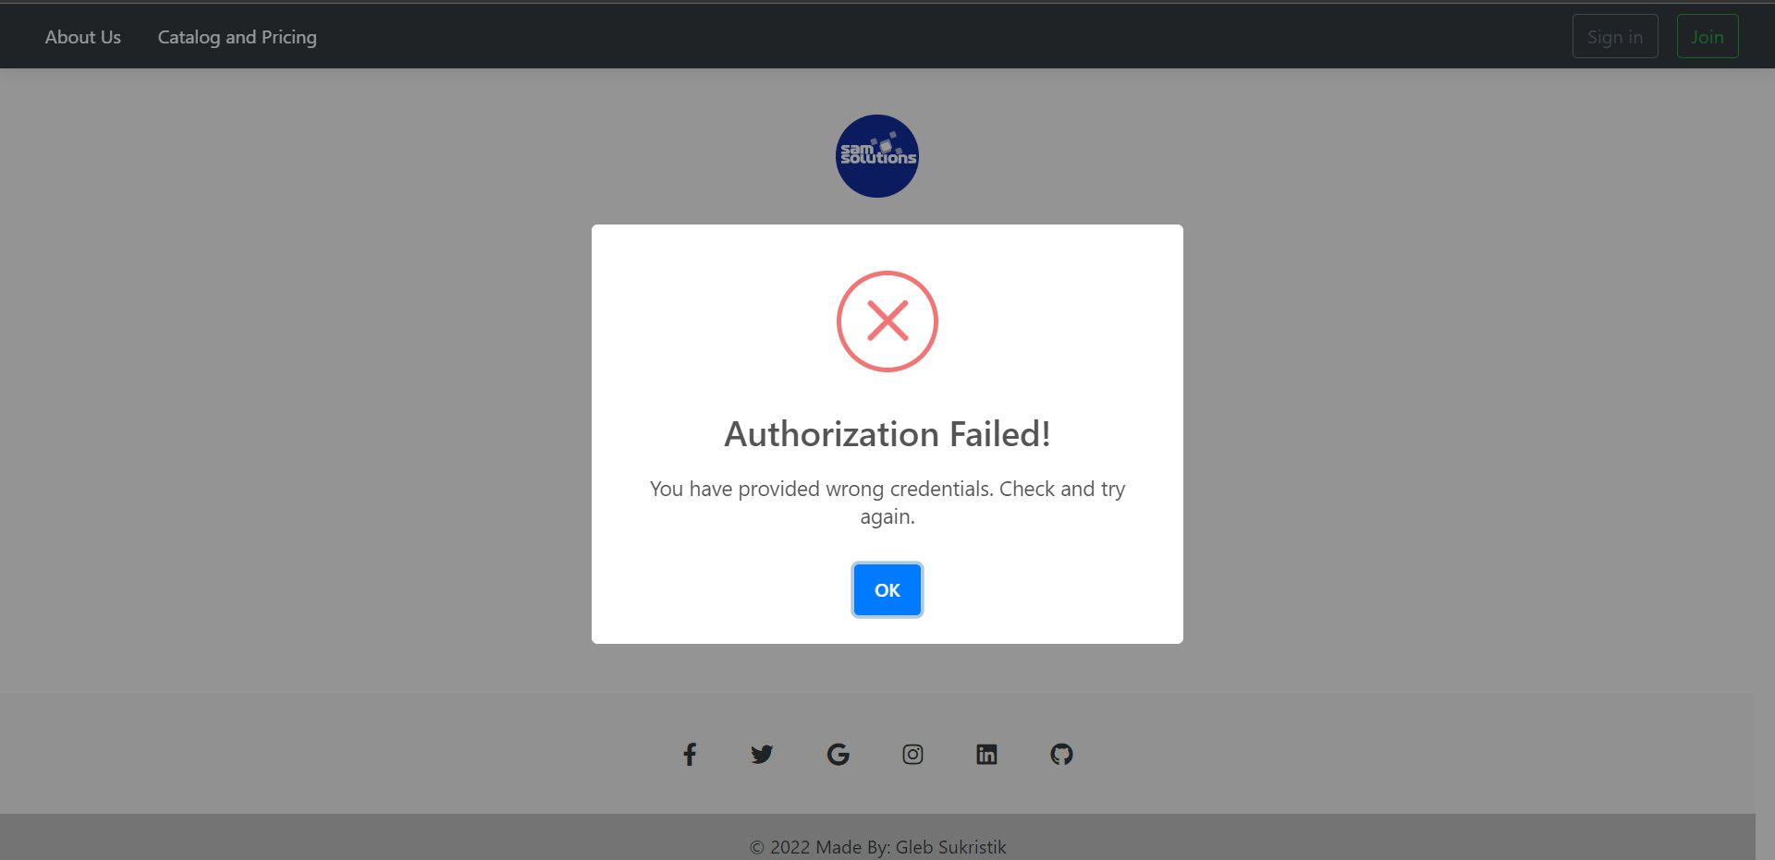Click the Twitter icon in the footer
Image resolution: width=1775 pixels, height=860 pixels.
763,754
